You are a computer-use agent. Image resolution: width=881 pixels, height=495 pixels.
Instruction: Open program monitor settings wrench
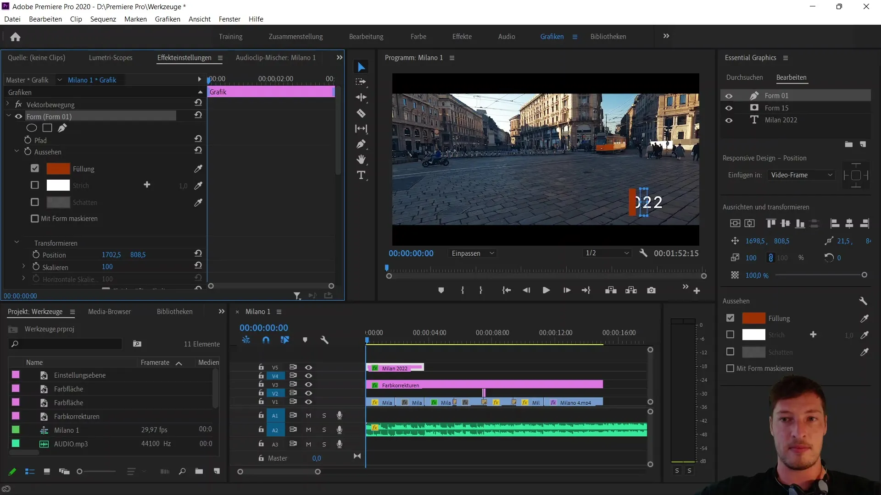point(643,253)
